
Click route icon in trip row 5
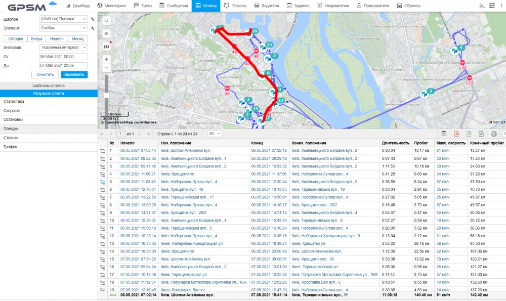pos(103,182)
